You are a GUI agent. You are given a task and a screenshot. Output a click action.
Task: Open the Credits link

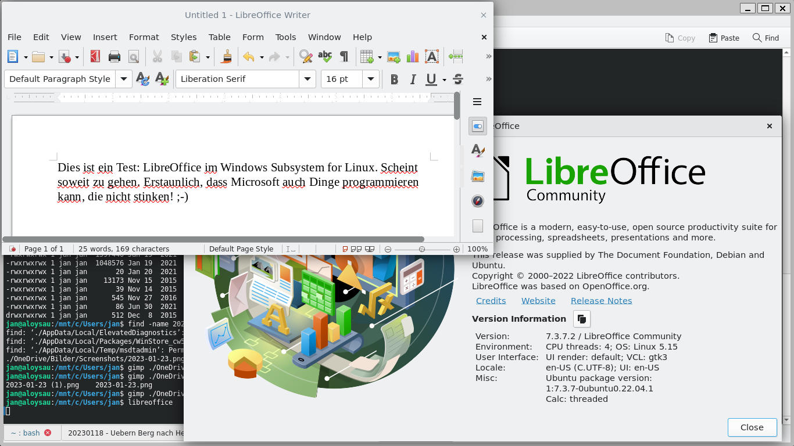tap(491, 301)
